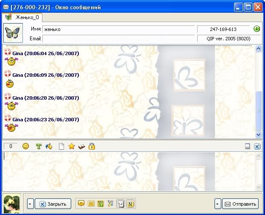Click the UIN field 247-169-613
This screenshot has width=265, height=215.
(223, 29)
